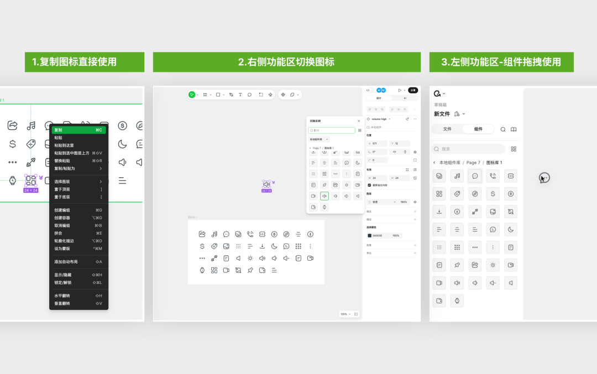The image size is (597, 374).
Task: Expand the volume-high instance dropdown
Action: (390, 119)
